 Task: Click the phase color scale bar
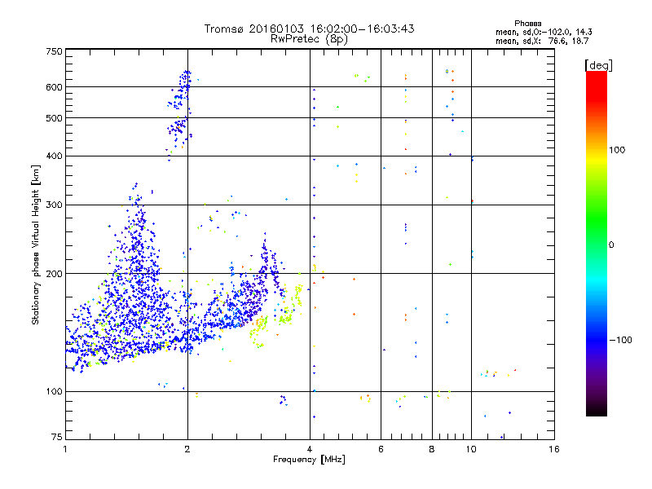pos(597,243)
